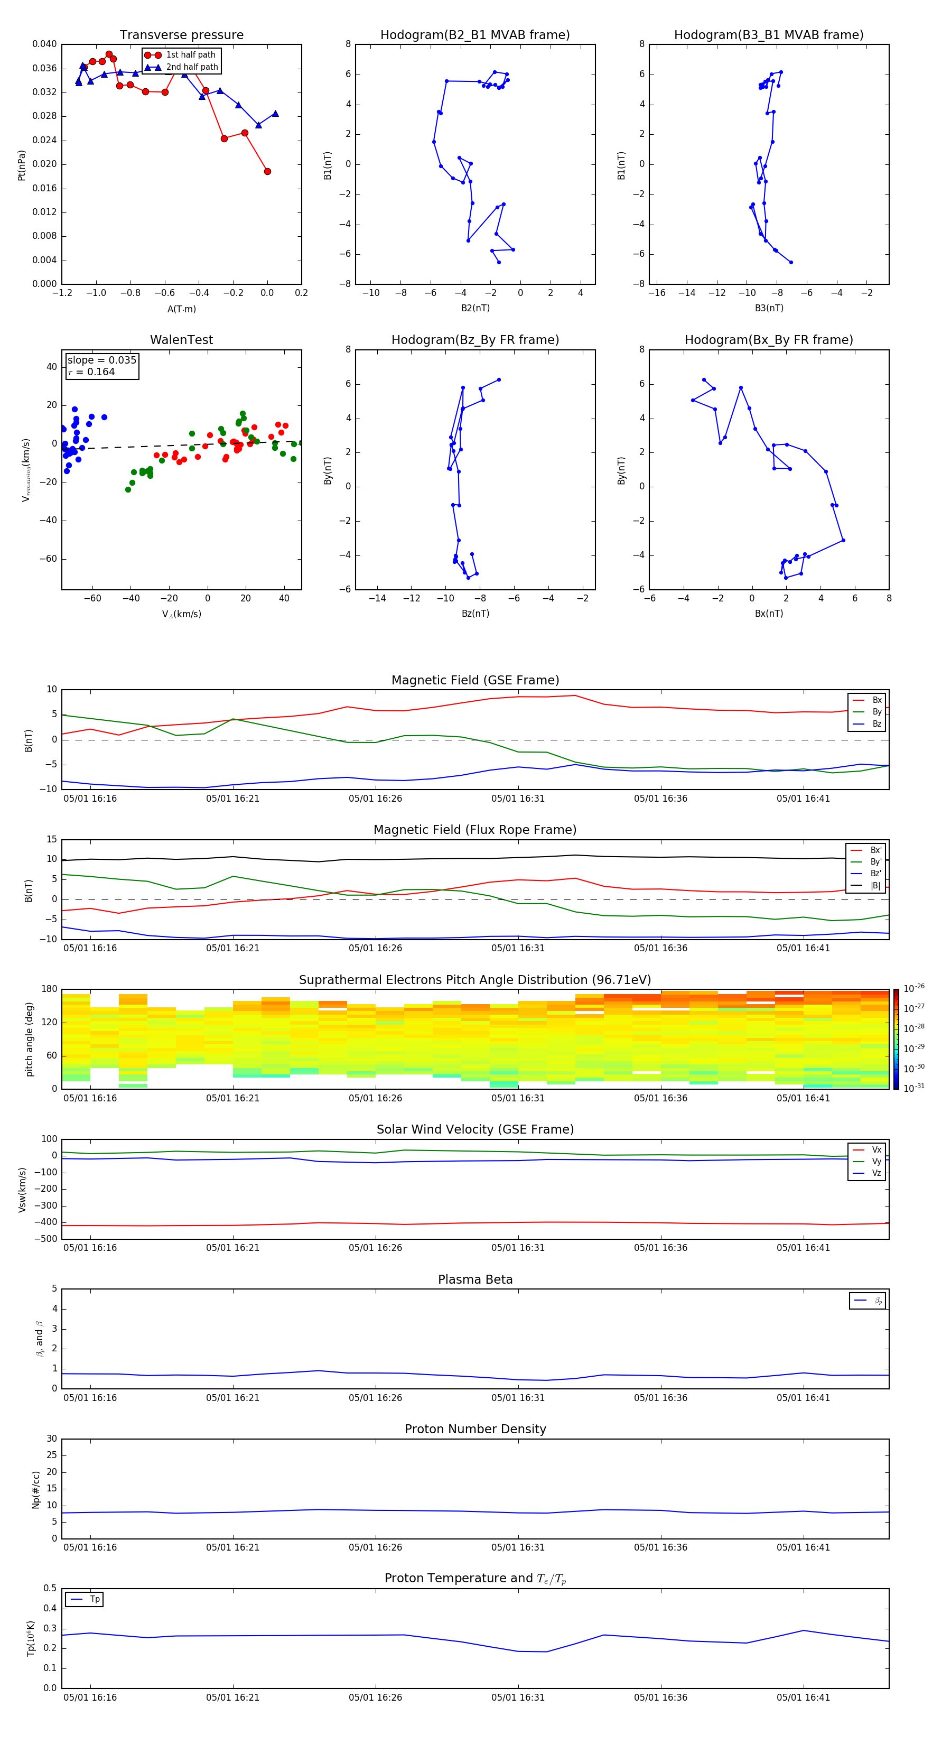Image resolution: width=951 pixels, height=1744 pixels.
Task: Click '05/01 16:31' tick under GSE magnetic field
Action: (x=518, y=799)
